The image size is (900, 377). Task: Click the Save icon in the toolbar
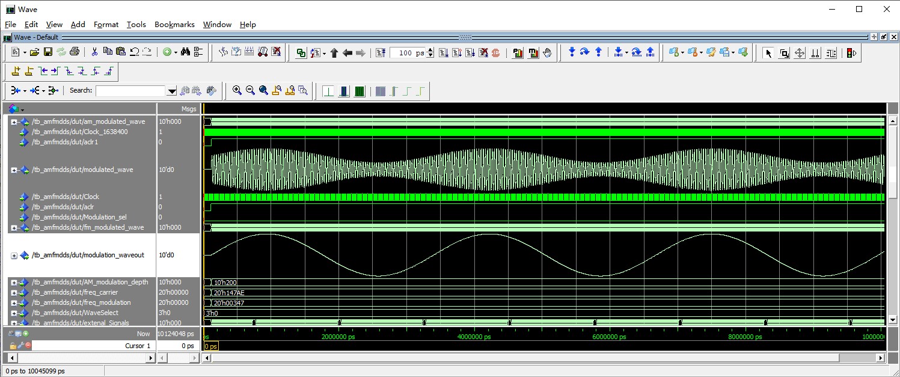(x=48, y=52)
